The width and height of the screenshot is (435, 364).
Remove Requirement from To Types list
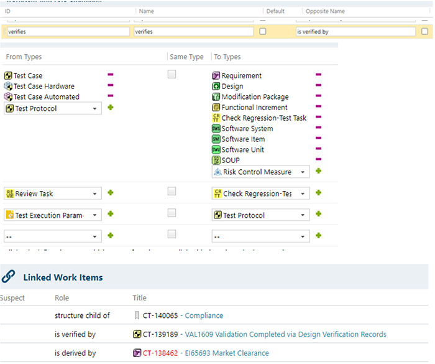coord(318,75)
